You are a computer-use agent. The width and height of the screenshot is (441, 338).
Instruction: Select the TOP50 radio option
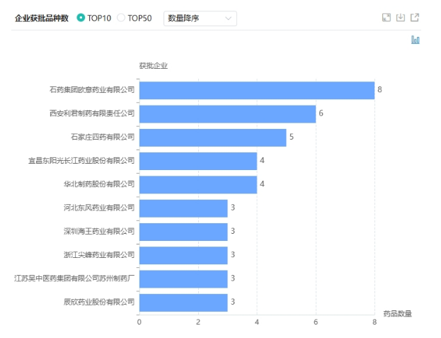coord(121,18)
